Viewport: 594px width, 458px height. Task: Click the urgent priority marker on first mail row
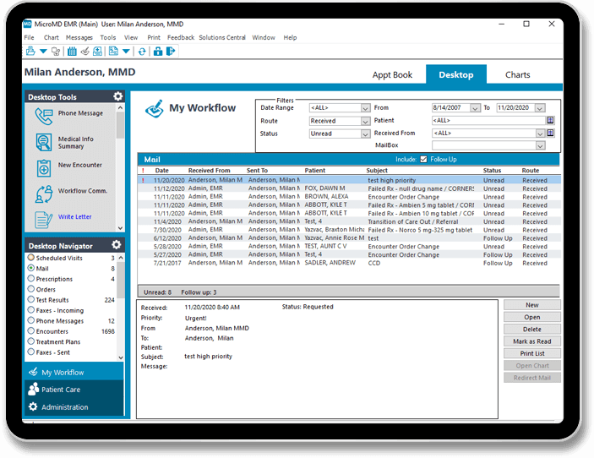143,180
